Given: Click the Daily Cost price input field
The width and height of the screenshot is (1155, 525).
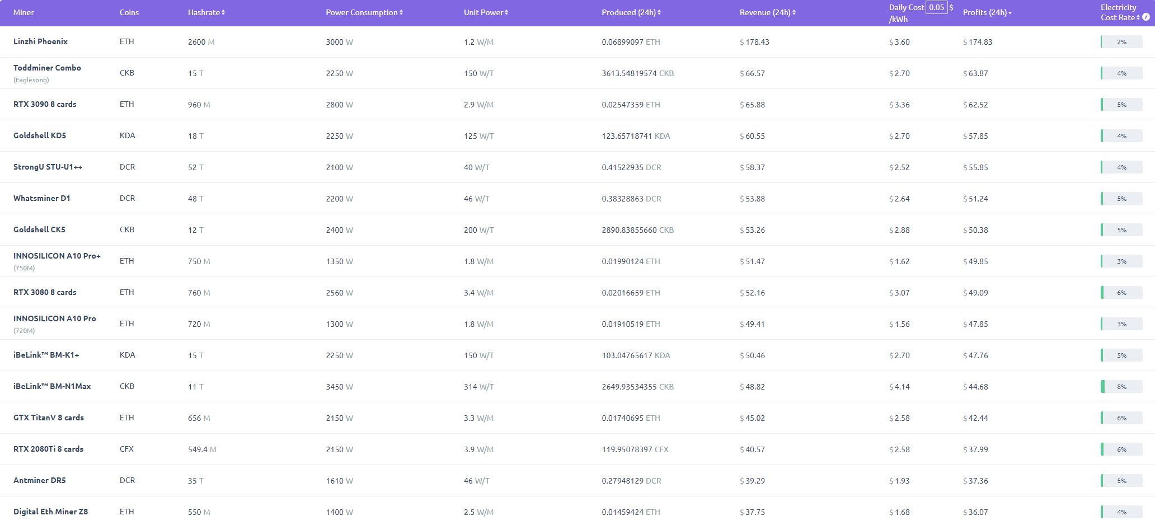Looking at the screenshot, I should pyautogui.click(x=936, y=7).
